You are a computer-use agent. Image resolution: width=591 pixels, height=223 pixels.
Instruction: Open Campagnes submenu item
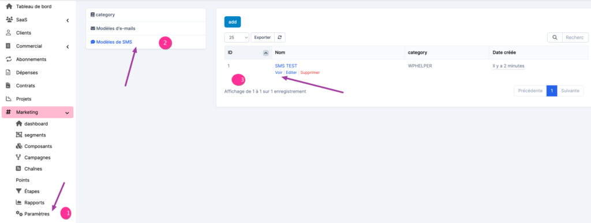pos(38,157)
